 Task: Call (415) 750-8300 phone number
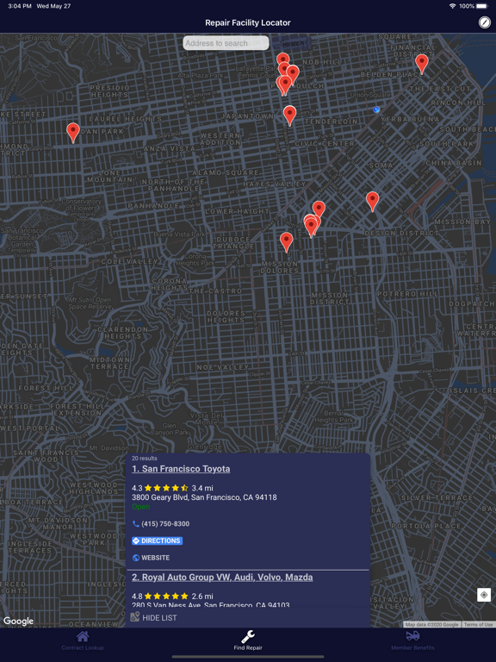165,523
